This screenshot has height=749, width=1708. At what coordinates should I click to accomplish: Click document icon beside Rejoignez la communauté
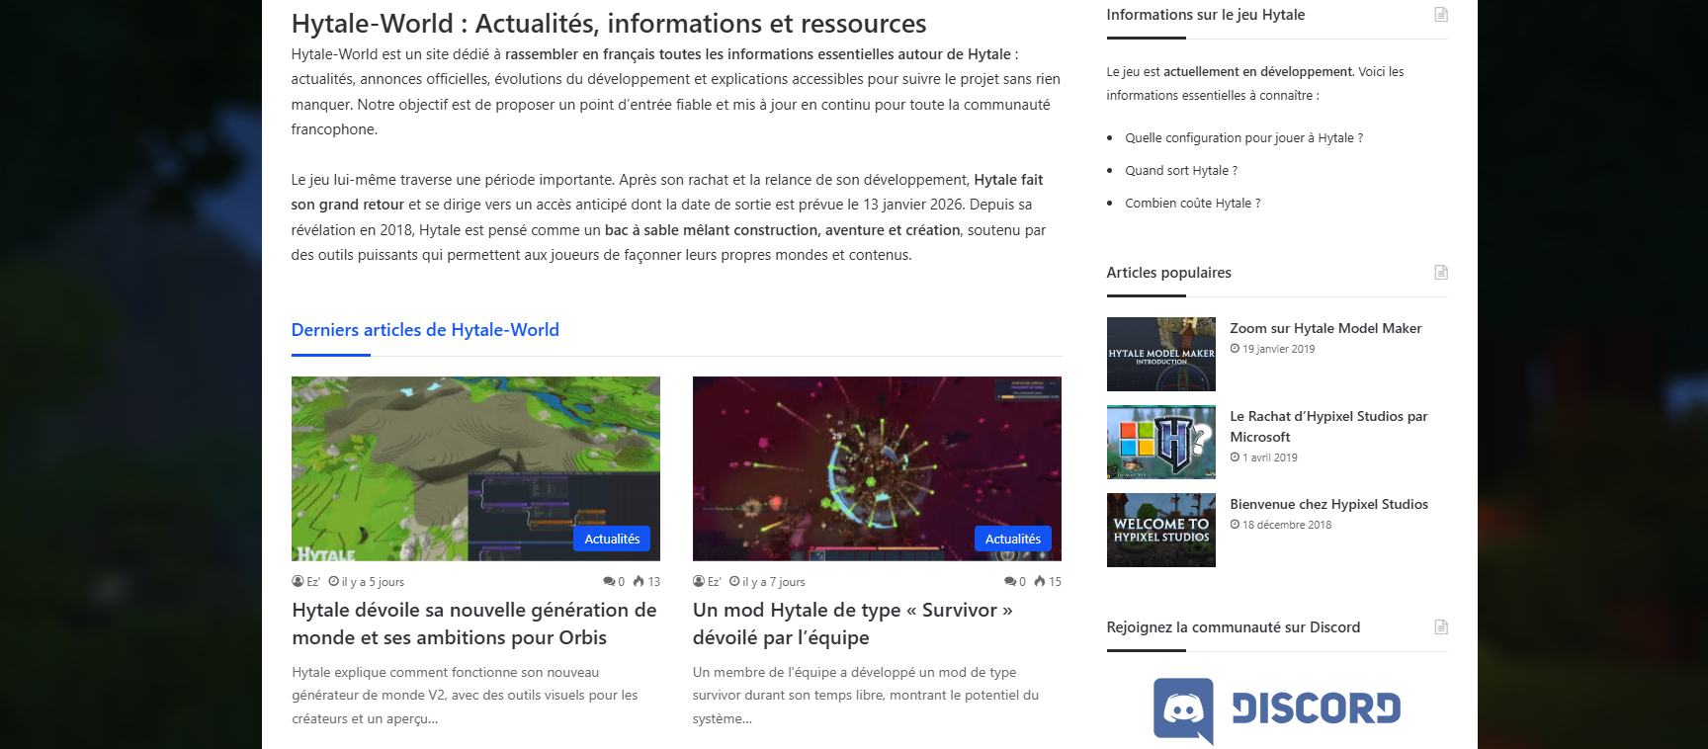click(1440, 627)
